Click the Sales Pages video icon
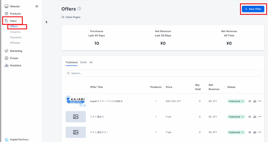The image size is (268, 142). pos(63,17)
